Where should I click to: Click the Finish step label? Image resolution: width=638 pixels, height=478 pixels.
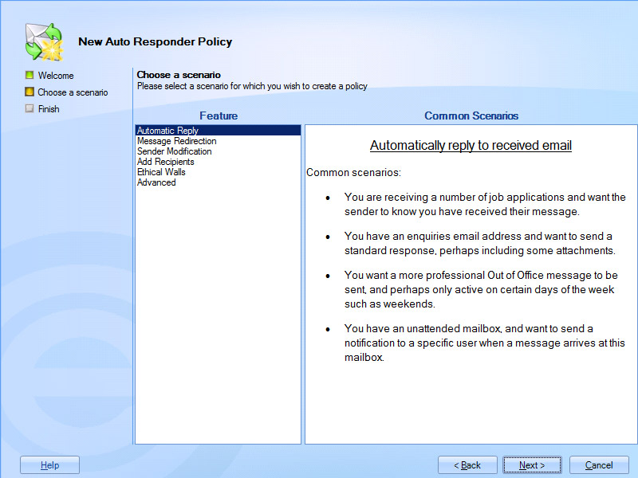49,109
